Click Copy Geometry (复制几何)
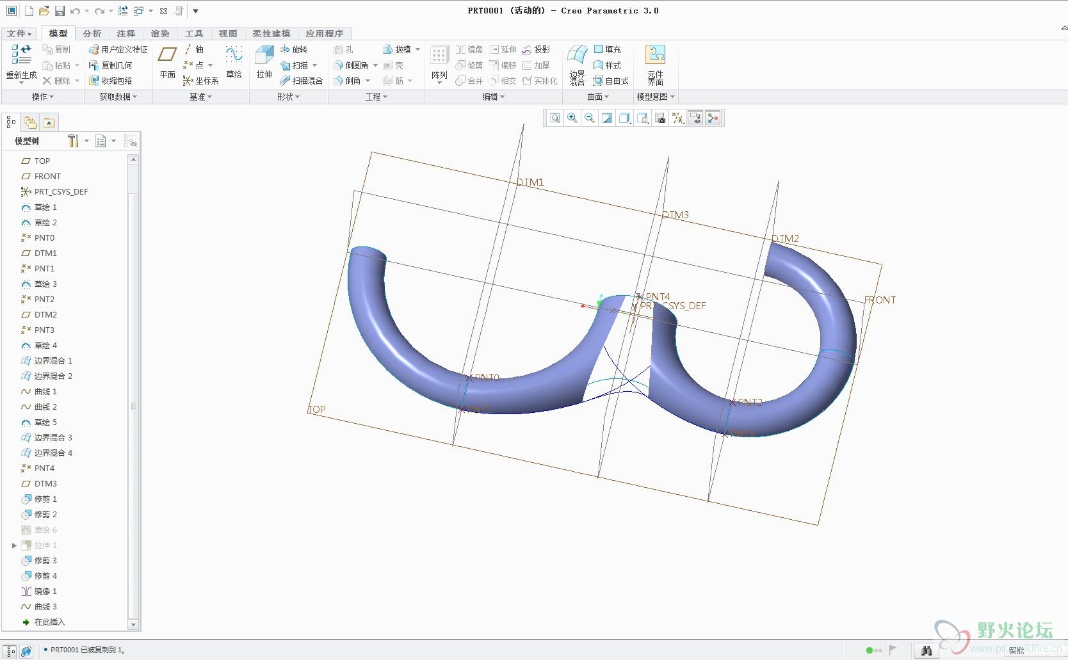The image size is (1068, 660). point(111,65)
